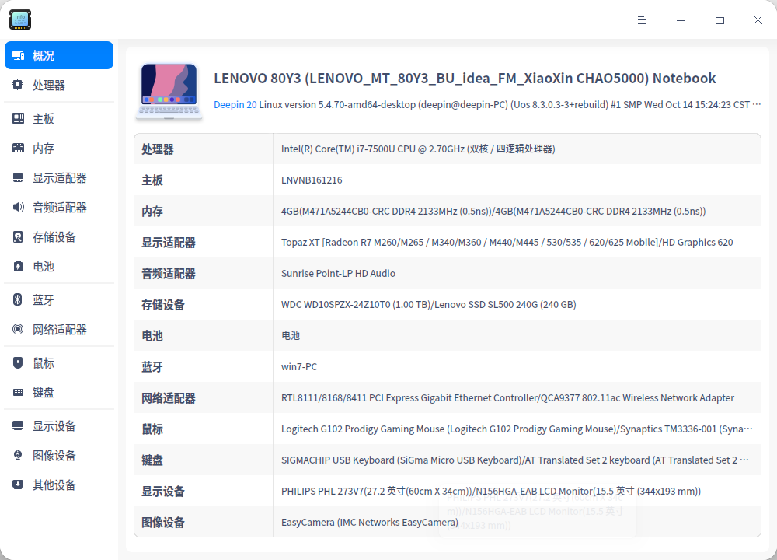
Task: Select the PHILIPS PHL 273V7 monitor value
Action: pos(490,491)
